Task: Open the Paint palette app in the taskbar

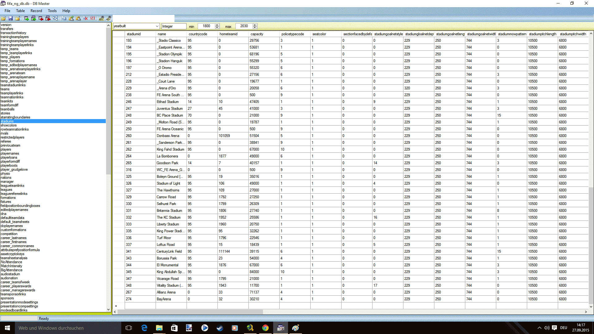Action: click(295, 328)
